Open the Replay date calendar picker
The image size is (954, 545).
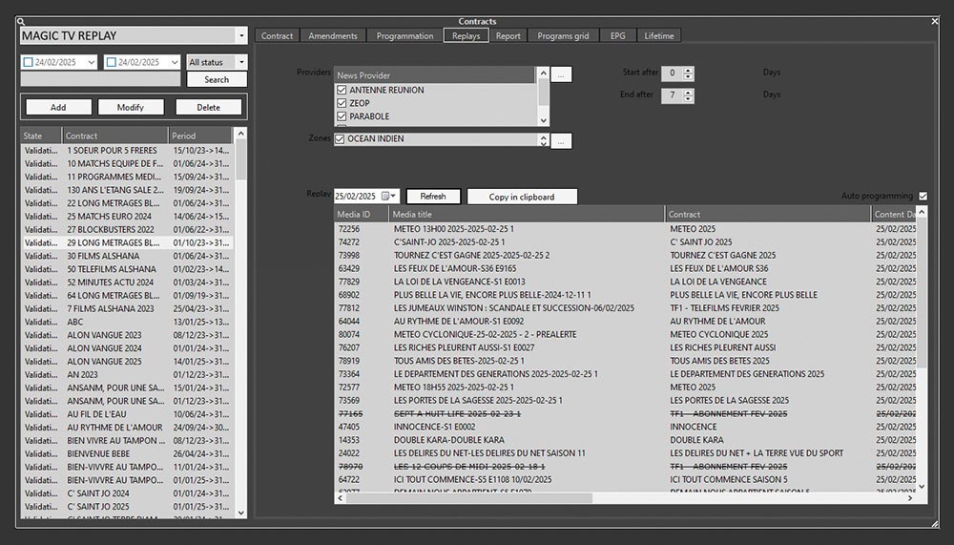[x=387, y=197]
